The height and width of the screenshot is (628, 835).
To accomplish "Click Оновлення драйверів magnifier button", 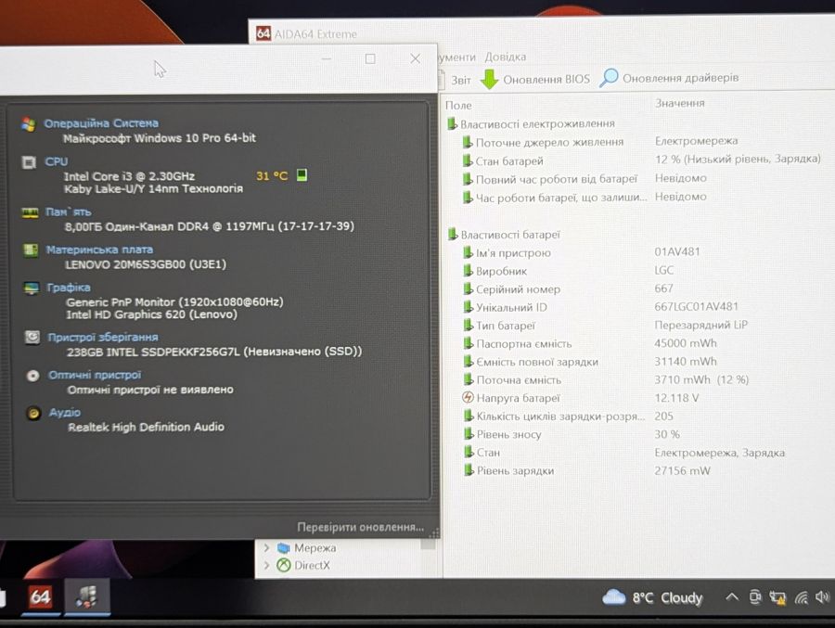I will tap(669, 78).
